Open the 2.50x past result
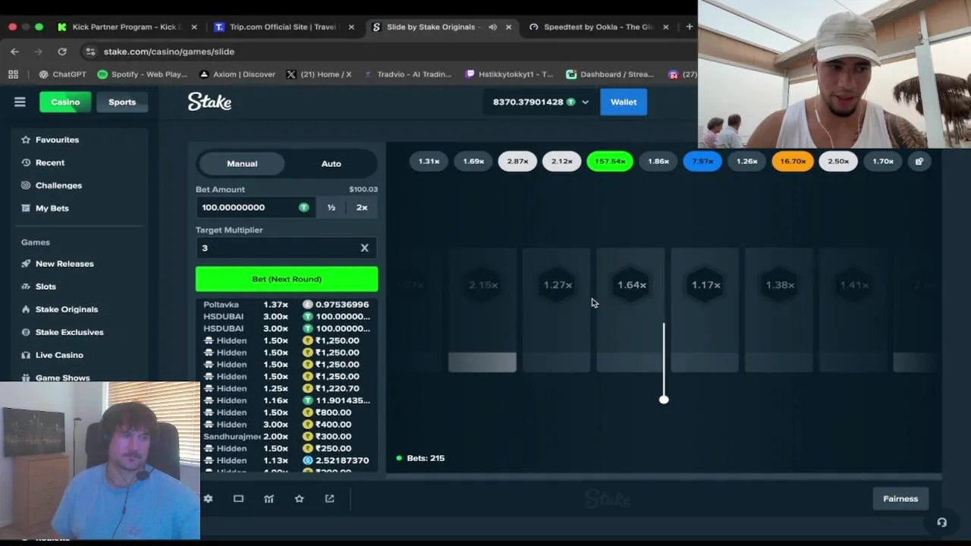971x546 pixels. tap(838, 161)
